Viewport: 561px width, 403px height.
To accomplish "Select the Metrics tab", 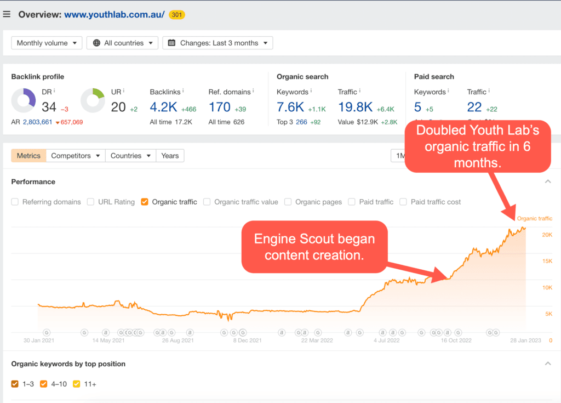I will 28,156.
